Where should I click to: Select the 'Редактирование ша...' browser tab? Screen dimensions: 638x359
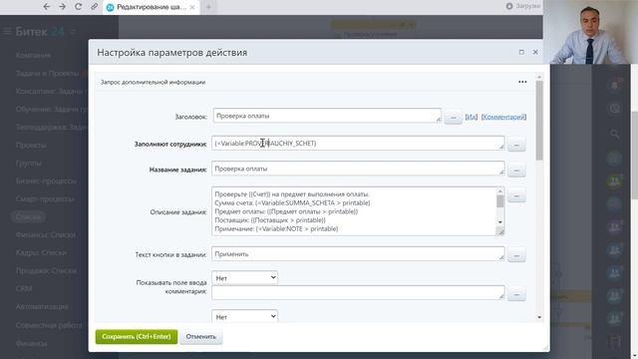tap(151, 7)
